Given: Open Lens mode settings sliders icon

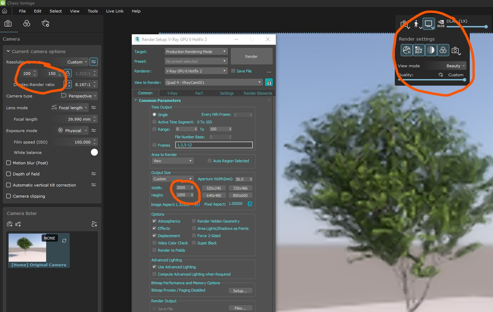Looking at the screenshot, I should [x=94, y=107].
